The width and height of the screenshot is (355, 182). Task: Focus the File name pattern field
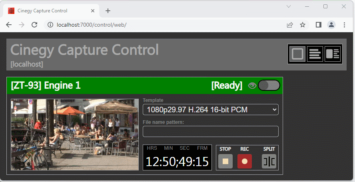(211, 131)
